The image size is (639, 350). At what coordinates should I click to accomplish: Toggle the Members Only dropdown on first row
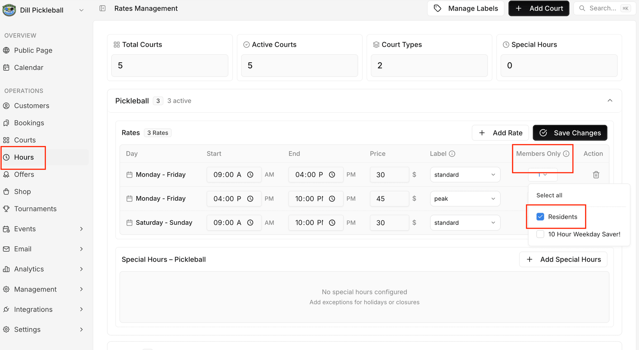click(542, 174)
